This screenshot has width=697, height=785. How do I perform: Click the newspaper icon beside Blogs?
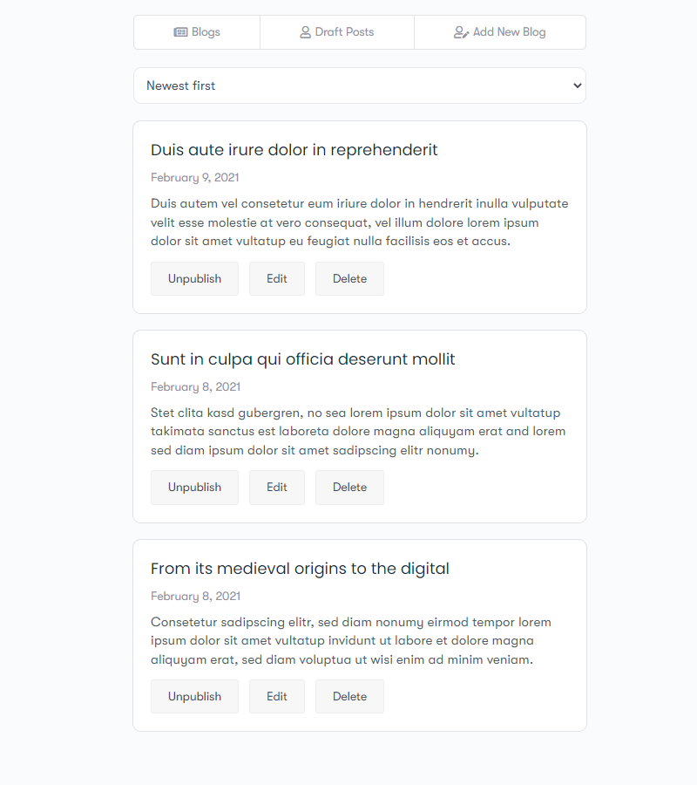(180, 32)
